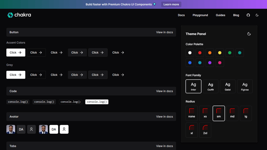Open View in docs for Button

click(x=165, y=32)
